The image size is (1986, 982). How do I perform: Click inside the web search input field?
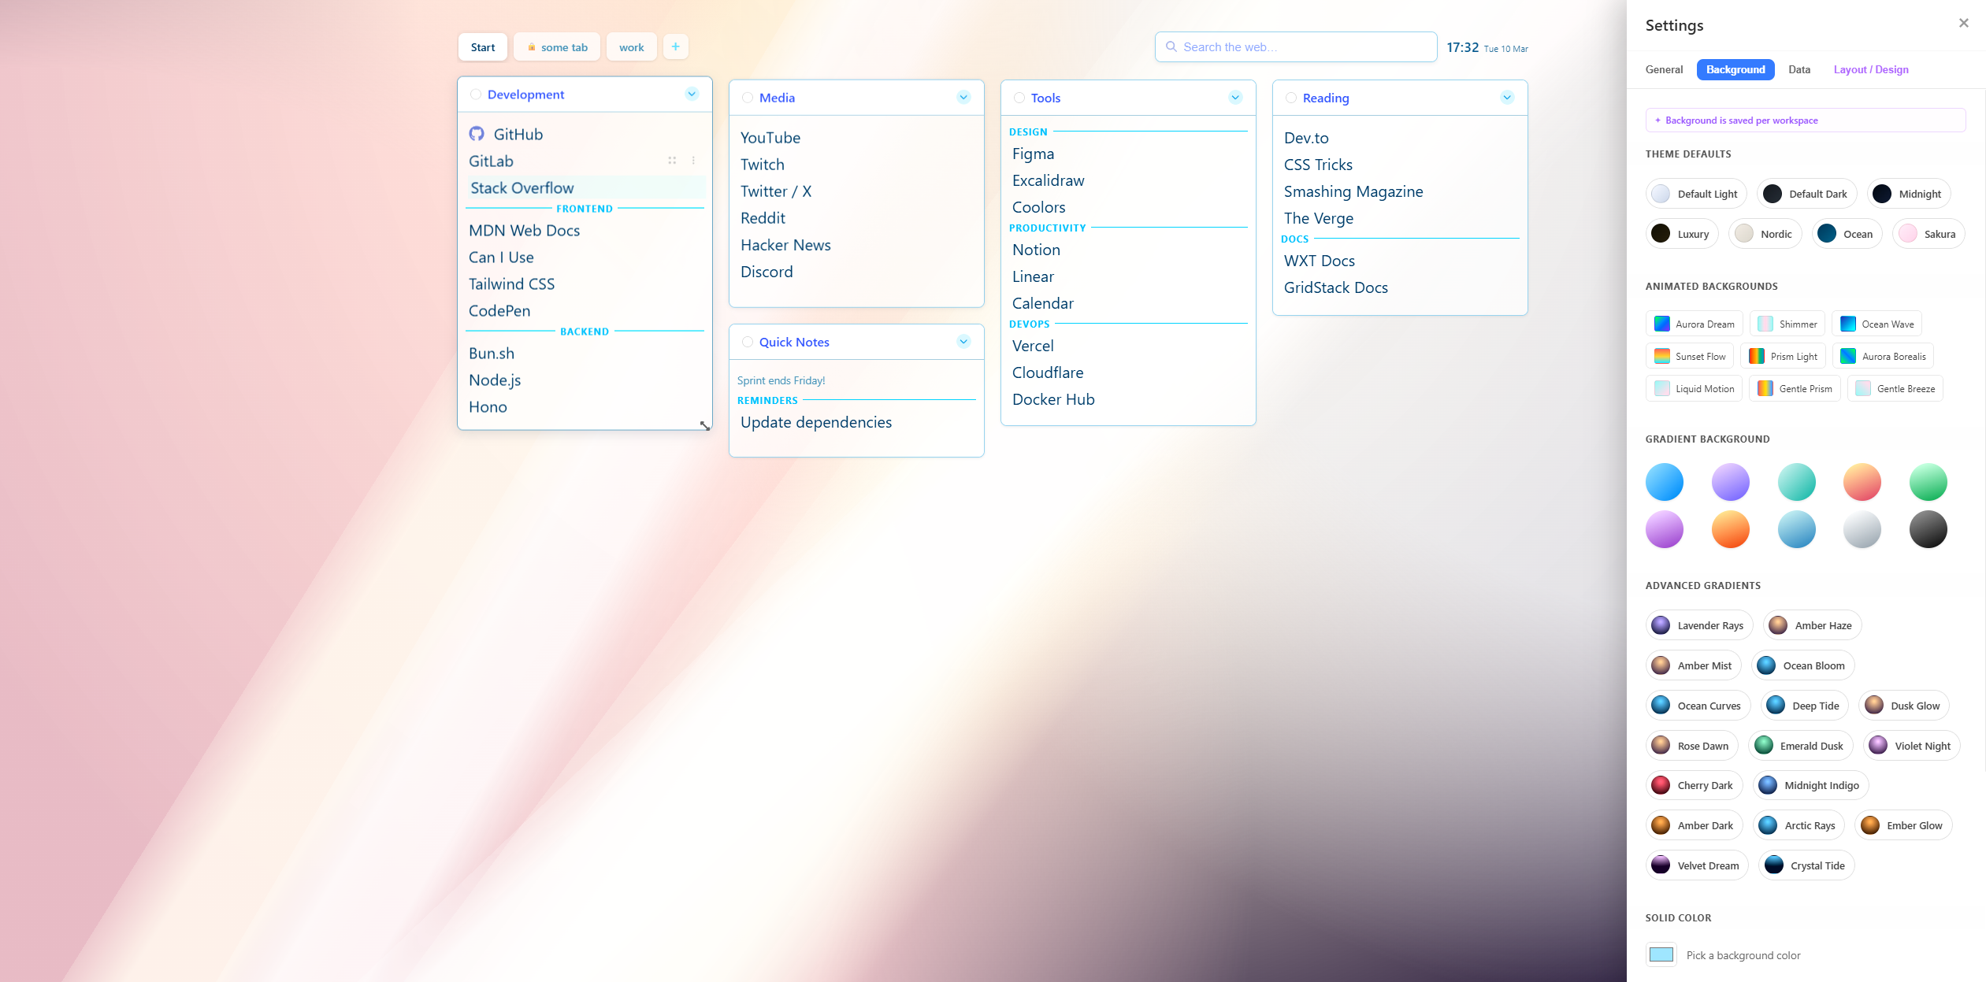[1300, 46]
